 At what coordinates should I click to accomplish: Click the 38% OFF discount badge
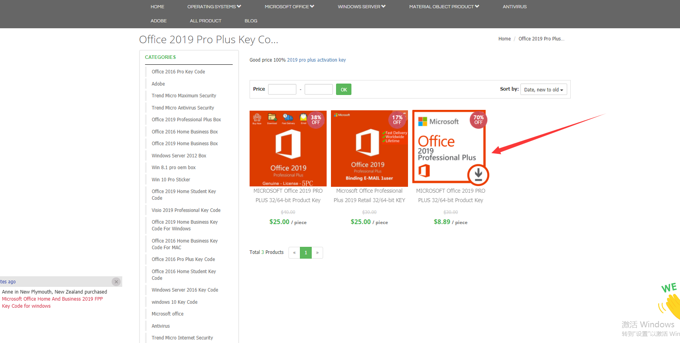tap(316, 120)
